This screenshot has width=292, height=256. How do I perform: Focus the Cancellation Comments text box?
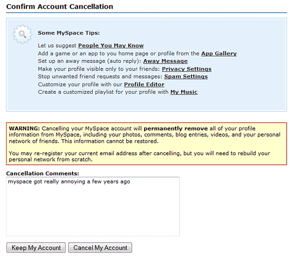pyautogui.click(x=93, y=207)
